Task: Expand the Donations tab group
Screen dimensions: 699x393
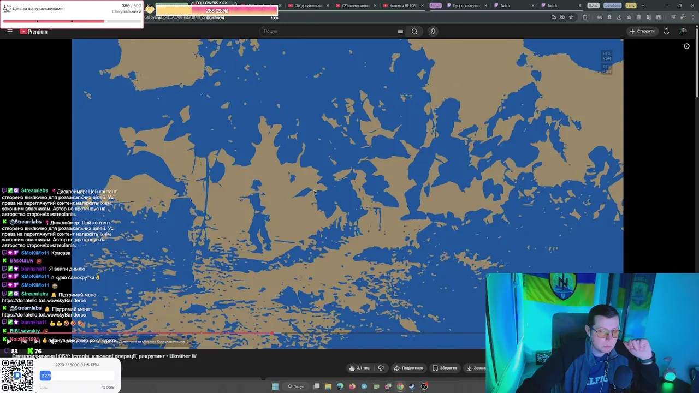Action: pyautogui.click(x=612, y=5)
